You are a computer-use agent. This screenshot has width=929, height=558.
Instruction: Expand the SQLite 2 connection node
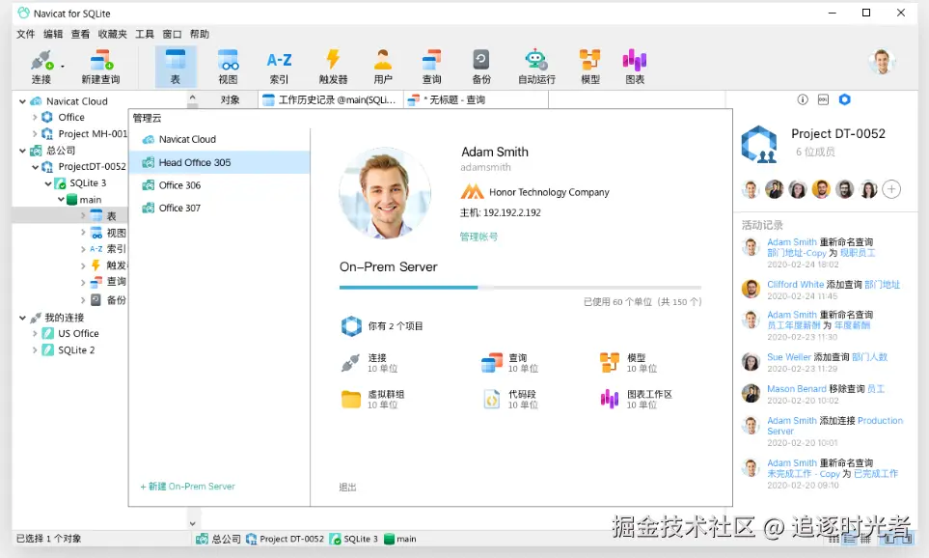click(35, 350)
